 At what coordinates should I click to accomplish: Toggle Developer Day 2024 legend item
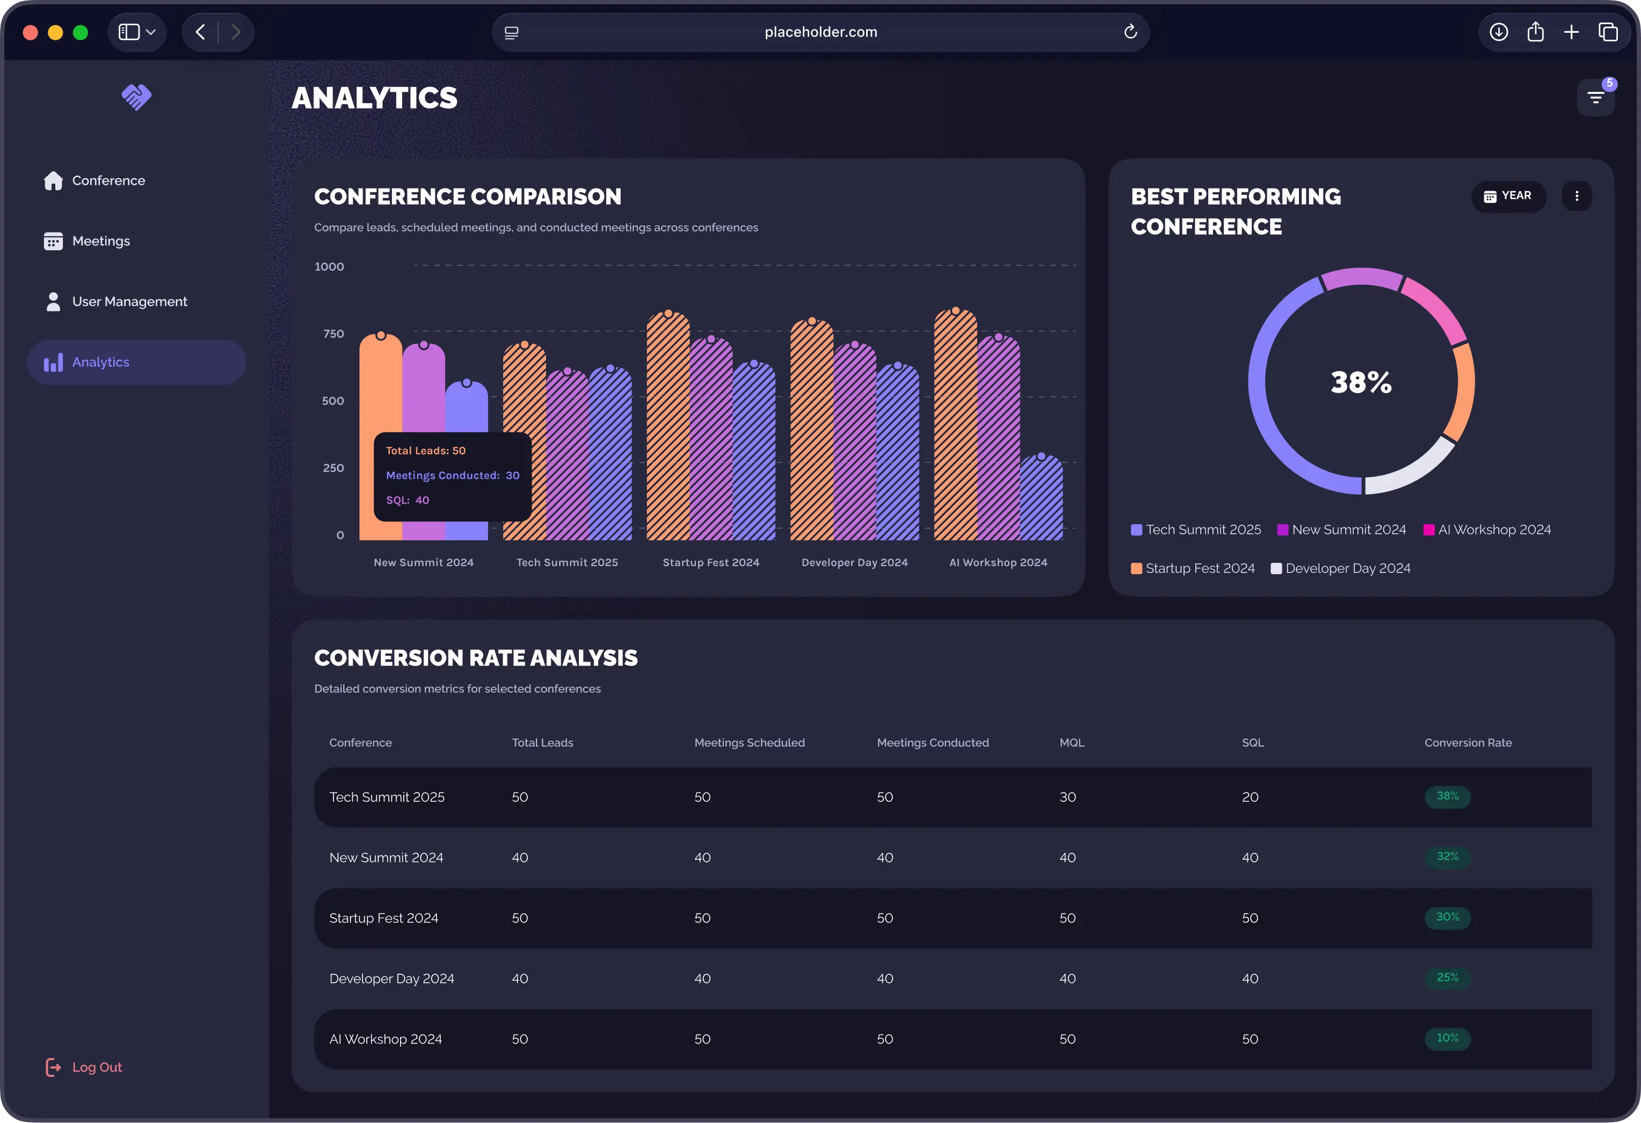coord(1341,568)
